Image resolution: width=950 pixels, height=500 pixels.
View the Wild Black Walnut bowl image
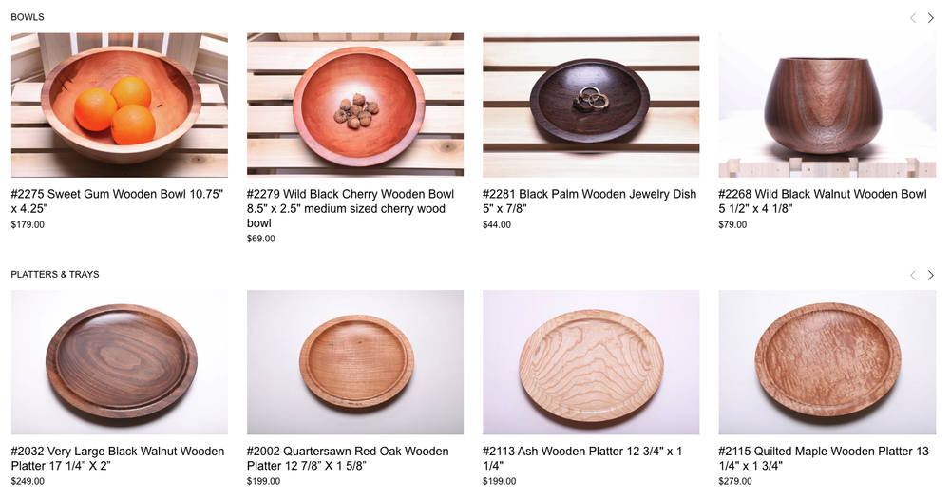[827, 105]
